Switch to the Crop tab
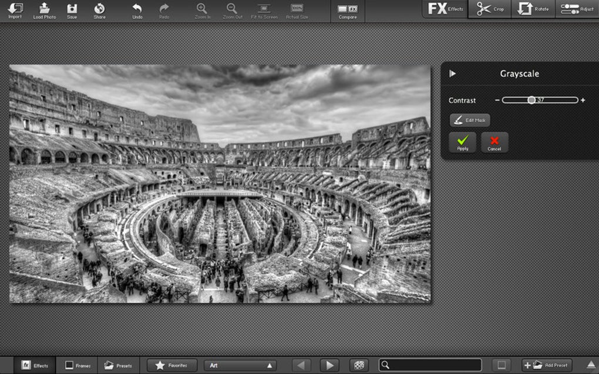 pyautogui.click(x=490, y=9)
